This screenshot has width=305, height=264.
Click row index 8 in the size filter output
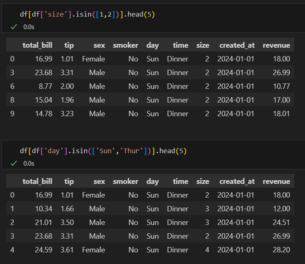point(12,100)
